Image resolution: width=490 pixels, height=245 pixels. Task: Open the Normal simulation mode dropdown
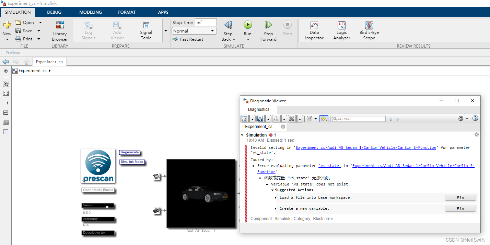[x=194, y=31]
